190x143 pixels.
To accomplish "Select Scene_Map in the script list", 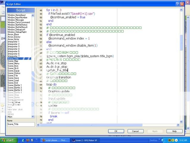I will [x=13, y=61].
